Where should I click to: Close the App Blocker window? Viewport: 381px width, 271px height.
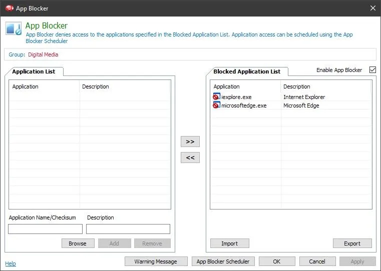click(372, 8)
